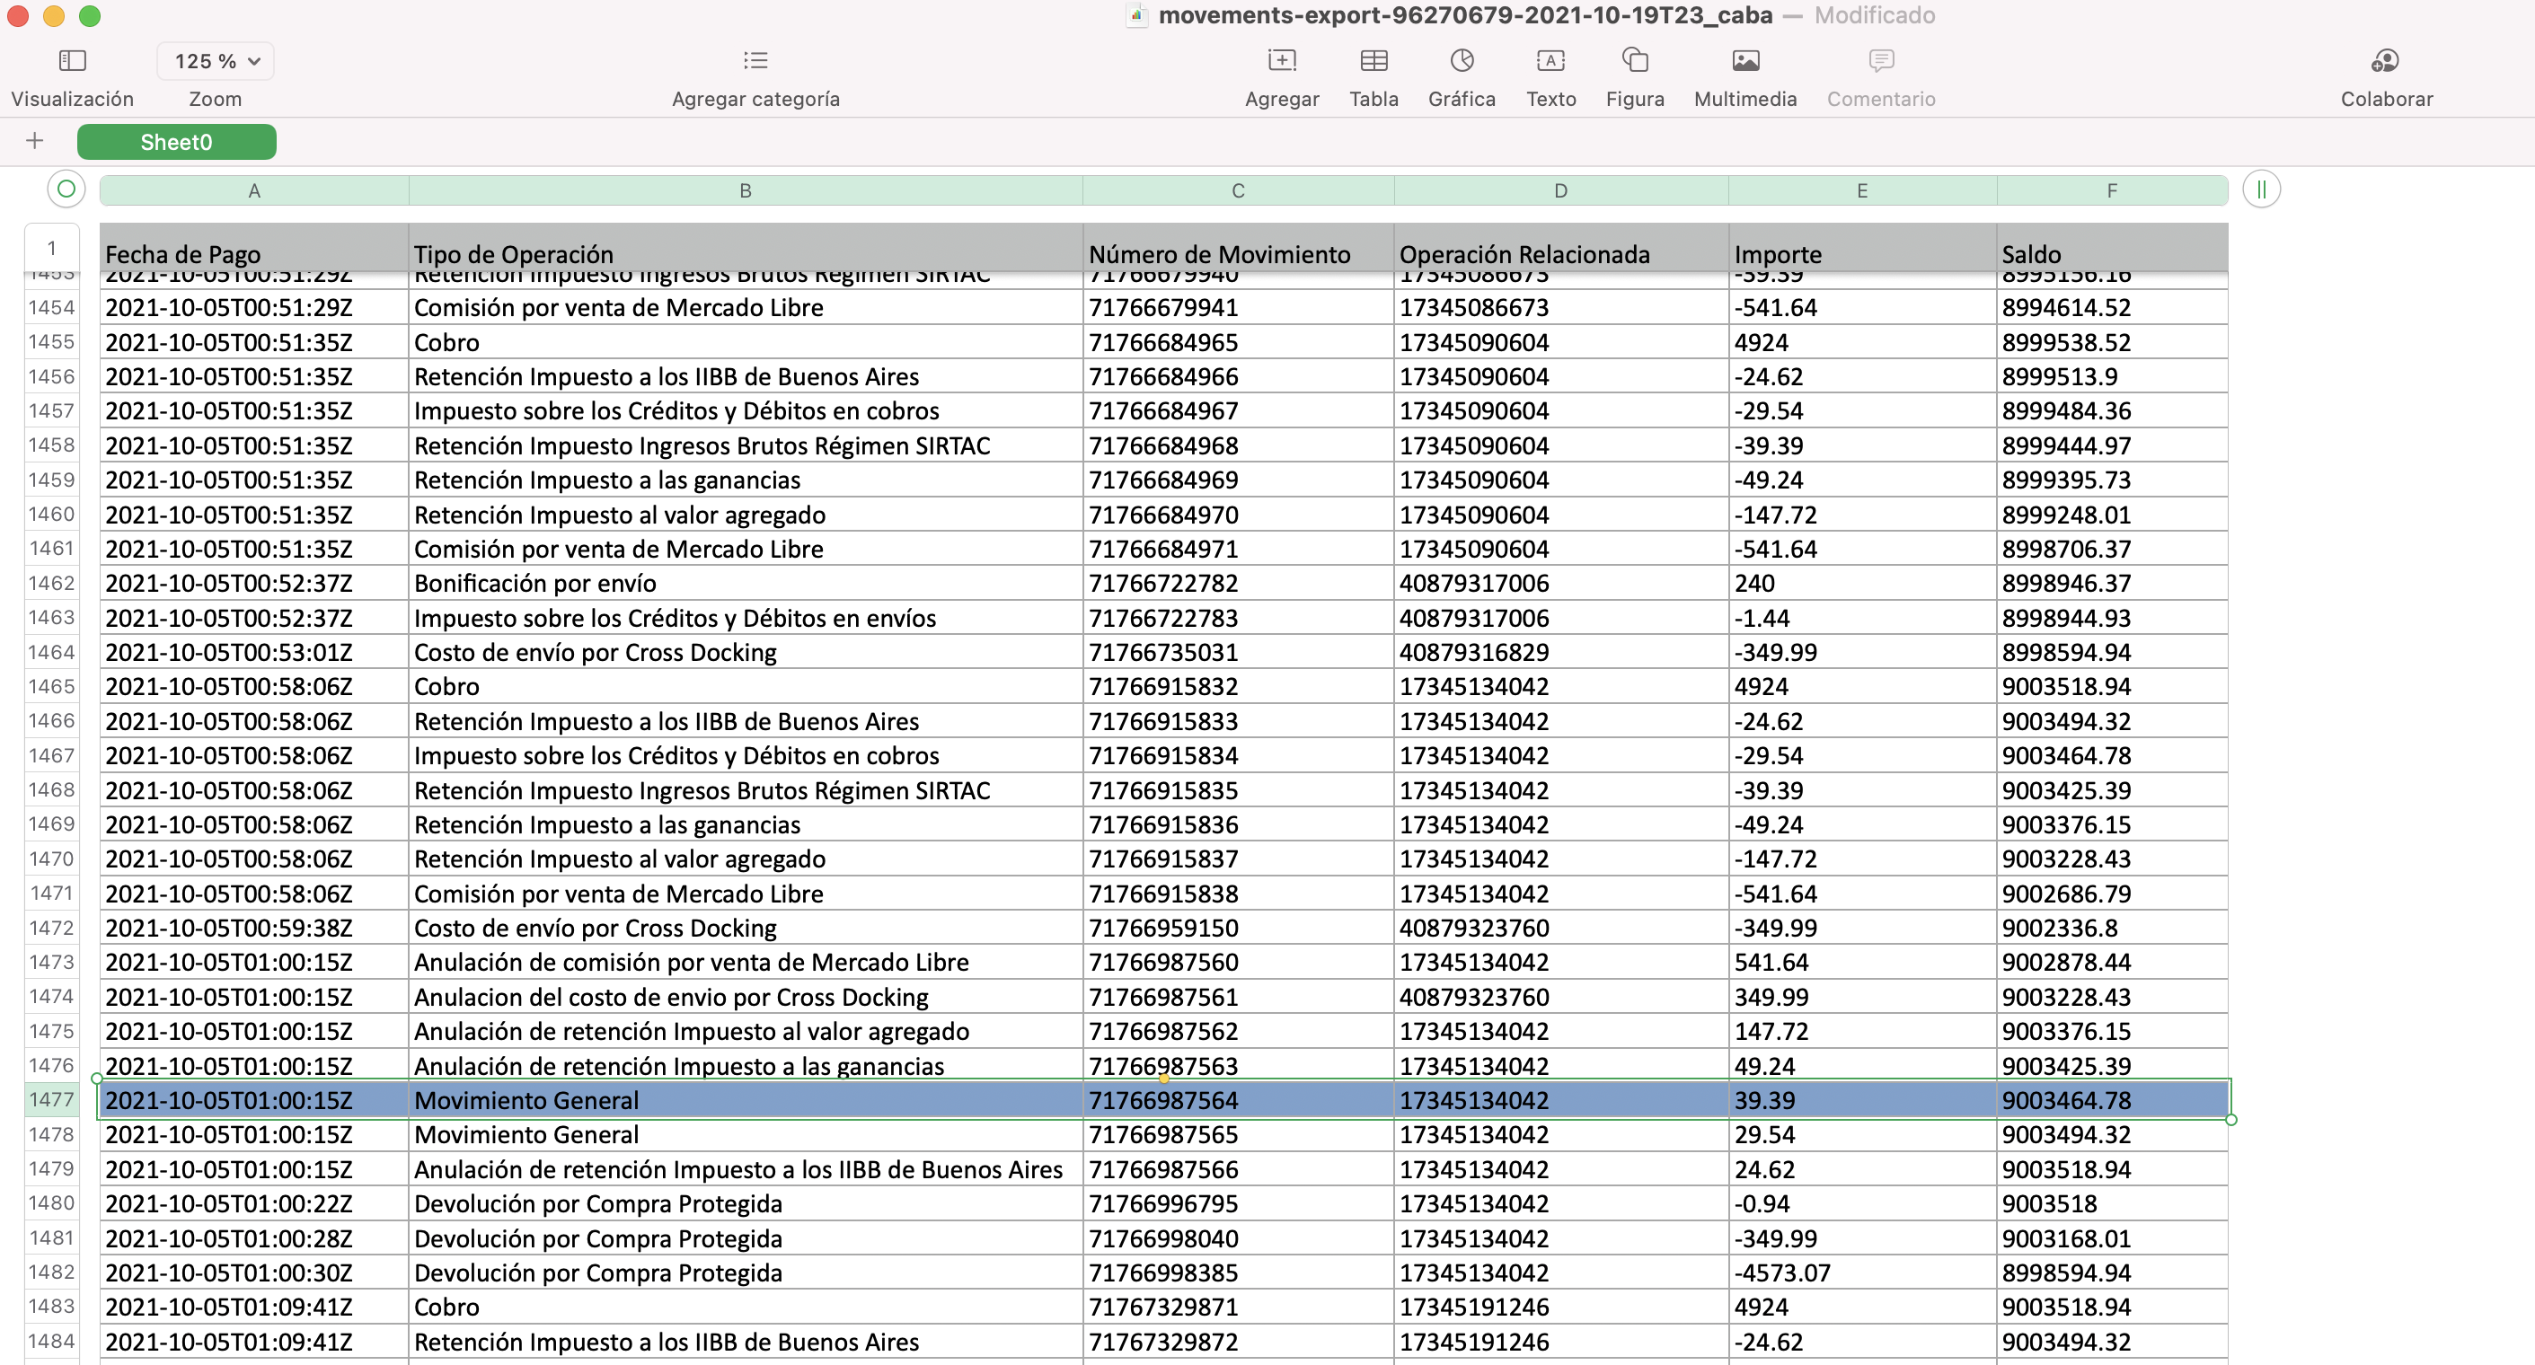Select row 1477 by its row number
The height and width of the screenshot is (1365, 2535).
(51, 1099)
